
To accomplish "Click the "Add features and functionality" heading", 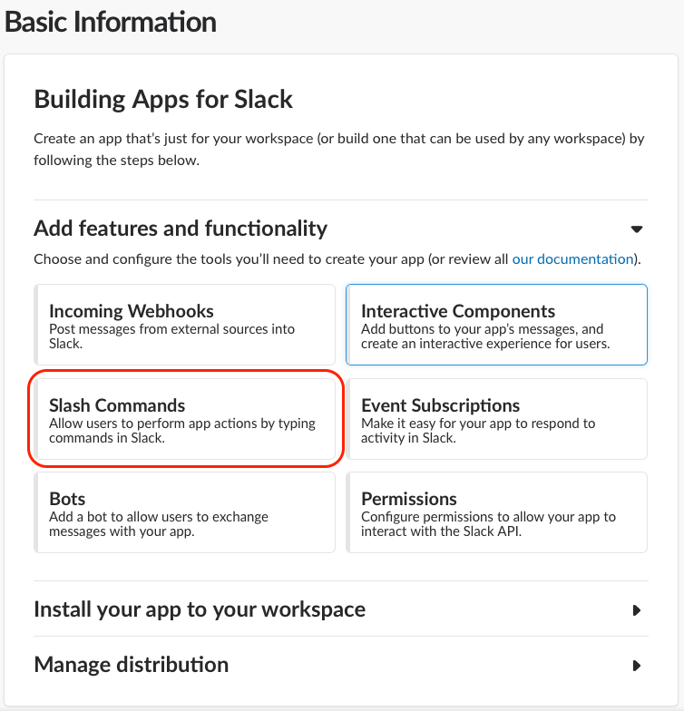I will pos(181,228).
